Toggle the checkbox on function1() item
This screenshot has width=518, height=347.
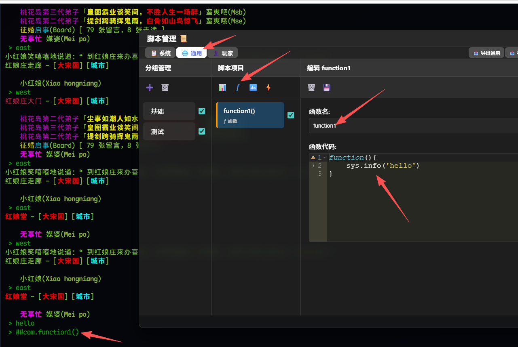pyautogui.click(x=291, y=115)
